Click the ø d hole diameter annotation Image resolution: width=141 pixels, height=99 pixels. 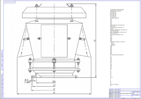26,80
